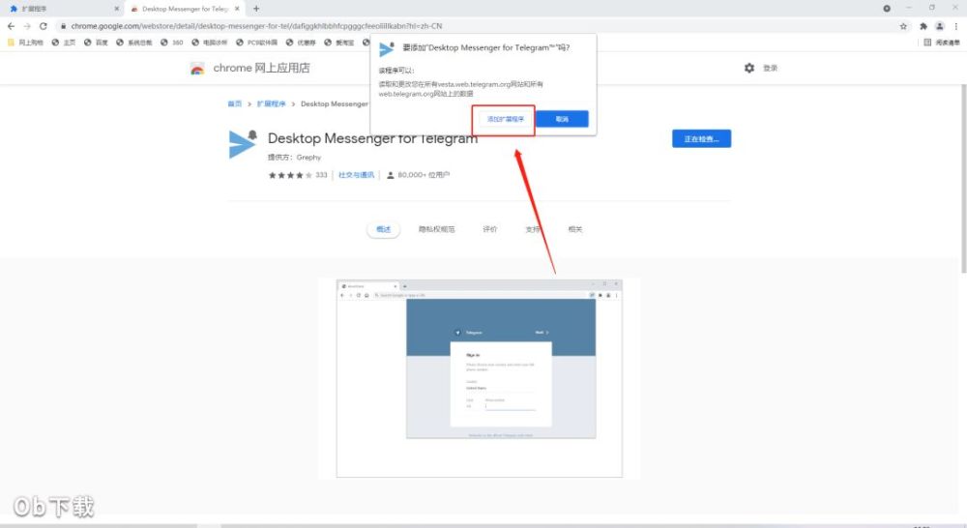Open the 主页 bookmark
This screenshot has height=528, width=967.
(x=64, y=43)
